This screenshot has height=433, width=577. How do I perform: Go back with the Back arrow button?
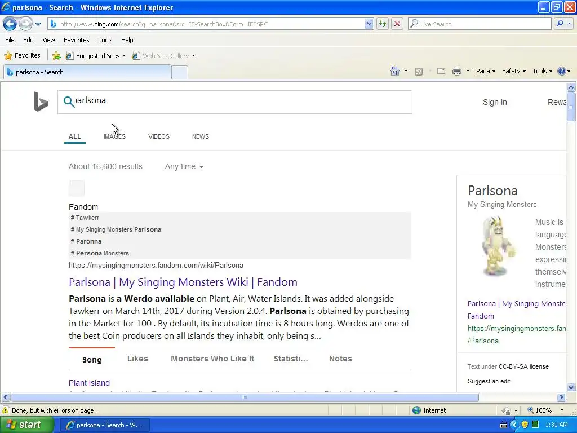[x=10, y=24]
